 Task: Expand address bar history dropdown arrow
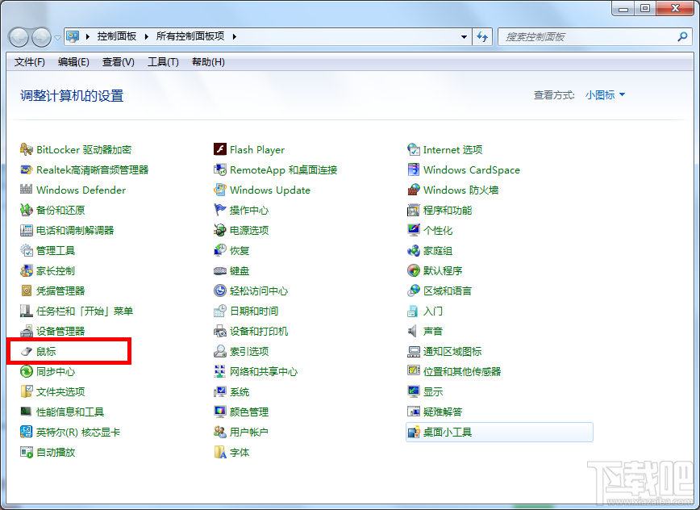pyautogui.click(x=464, y=36)
